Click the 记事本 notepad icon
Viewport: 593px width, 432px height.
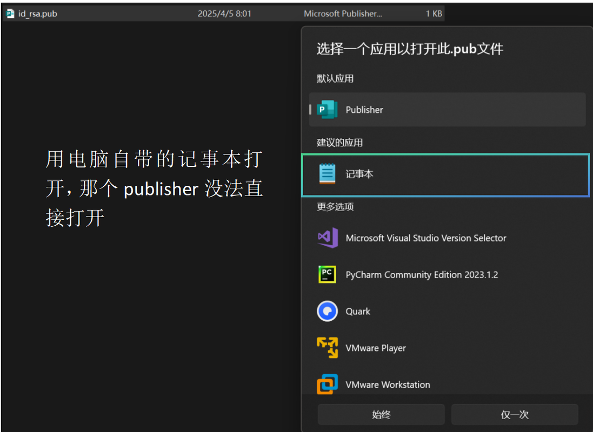tap(327, 174)
